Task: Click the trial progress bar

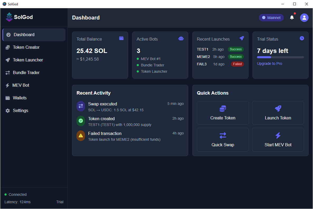Action: pos(280,57)
